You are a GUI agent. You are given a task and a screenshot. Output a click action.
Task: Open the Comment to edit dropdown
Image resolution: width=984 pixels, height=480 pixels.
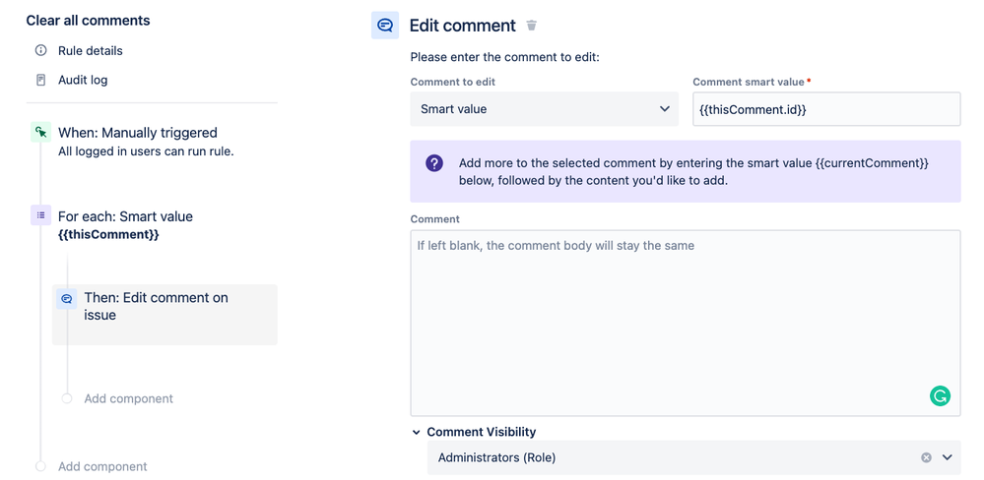tap(544, 109)
